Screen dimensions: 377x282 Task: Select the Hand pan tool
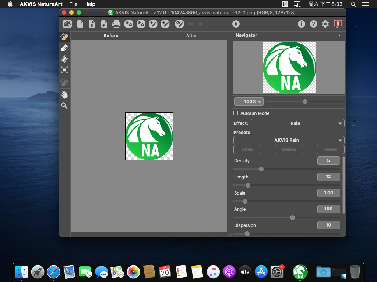tap(64, 95)
